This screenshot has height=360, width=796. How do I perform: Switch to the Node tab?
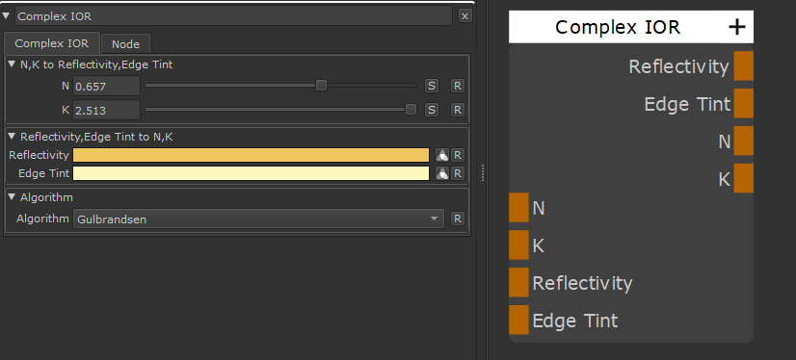(x=125, y=44)
